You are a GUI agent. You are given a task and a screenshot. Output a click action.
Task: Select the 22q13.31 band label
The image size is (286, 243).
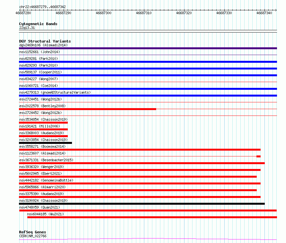27,28
